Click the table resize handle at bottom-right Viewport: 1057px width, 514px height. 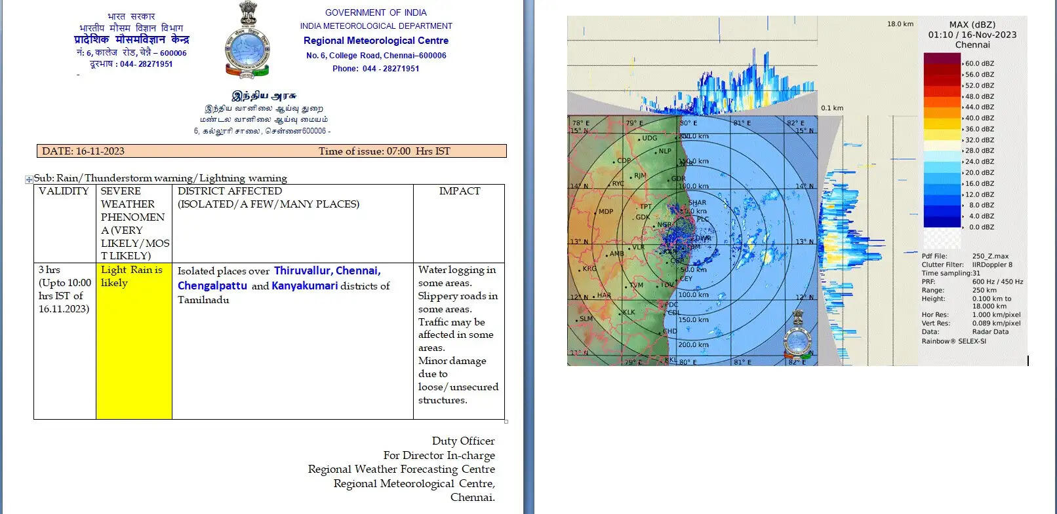pos(506,422)
